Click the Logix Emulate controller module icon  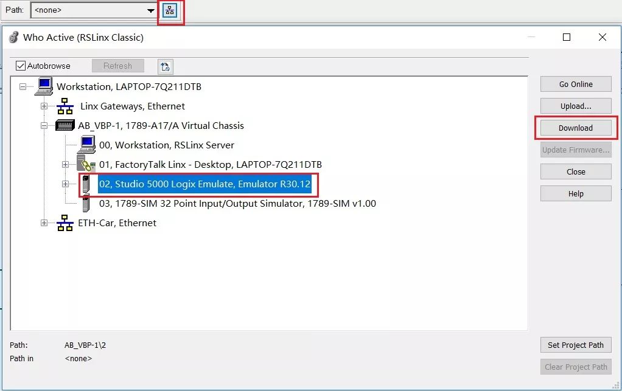86,184
